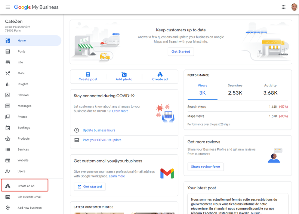Click Get started for custom email

tap(90, 187)
